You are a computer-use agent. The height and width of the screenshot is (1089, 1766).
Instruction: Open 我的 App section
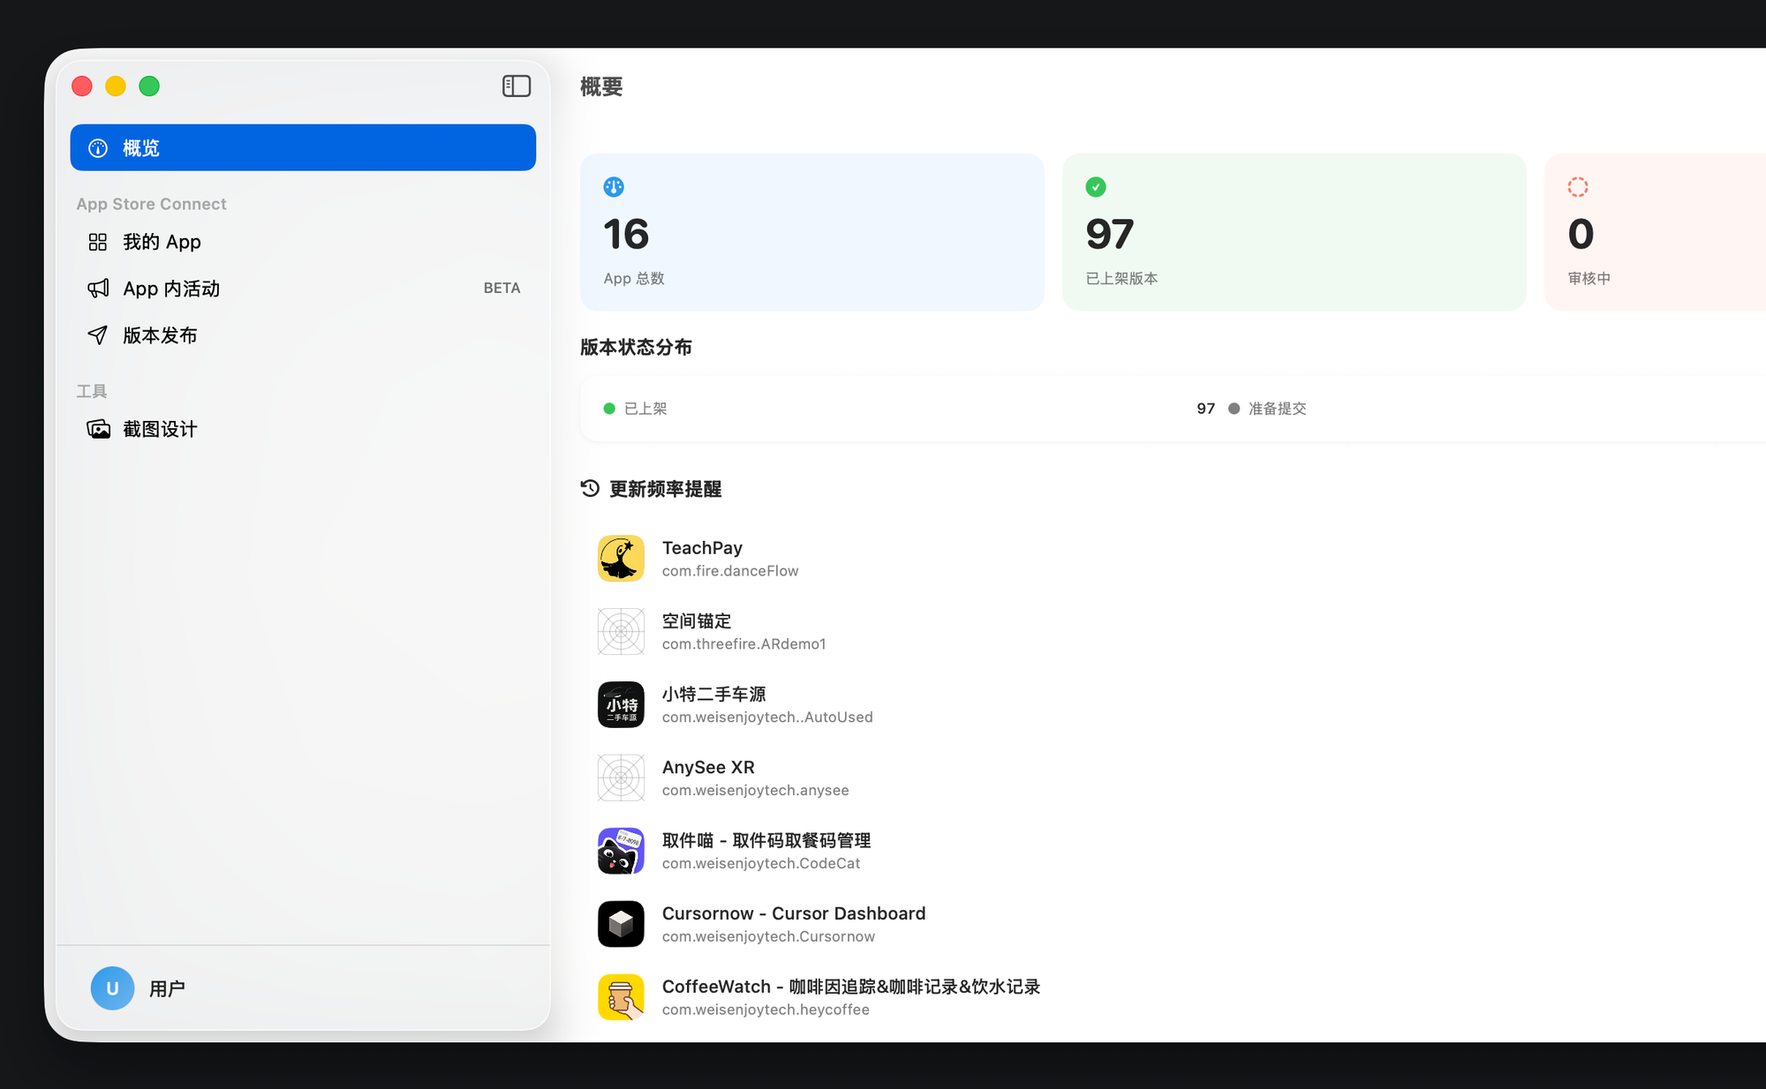tap(162, 242)
